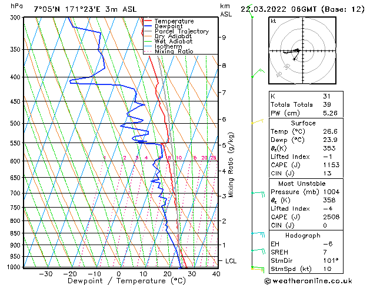Click the LCL marker label

click(x=231, y=262)
